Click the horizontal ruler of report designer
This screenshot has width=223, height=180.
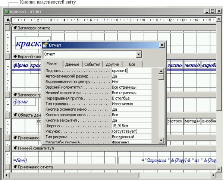coord(114,20)
